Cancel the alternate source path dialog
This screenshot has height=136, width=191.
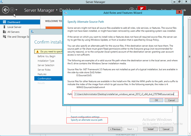point(171,100)
